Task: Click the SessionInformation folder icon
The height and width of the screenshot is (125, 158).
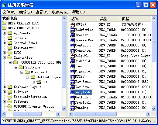Action: coord(10,97)
